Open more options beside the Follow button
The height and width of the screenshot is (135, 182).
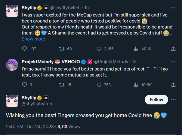(x=173, y=100)
